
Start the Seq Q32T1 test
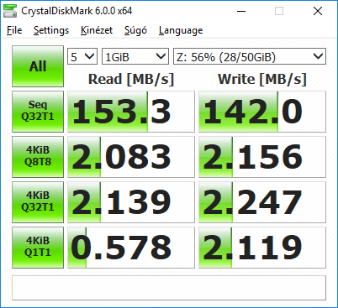point(38,112)
